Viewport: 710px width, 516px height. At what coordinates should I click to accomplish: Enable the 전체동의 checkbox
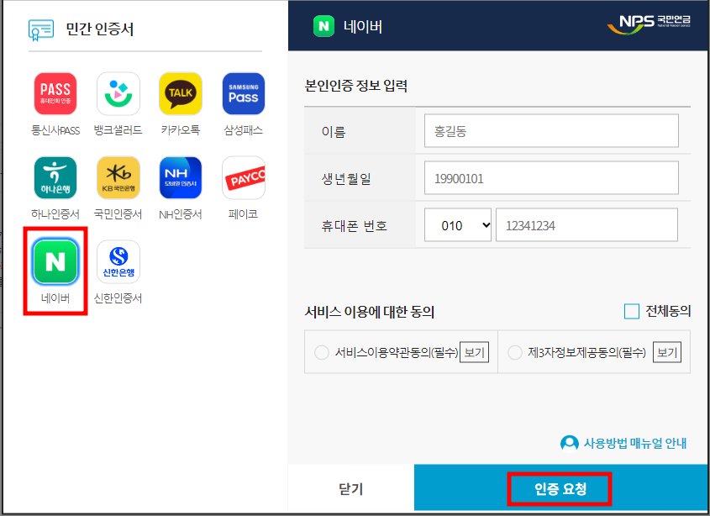tap(632, 311)
